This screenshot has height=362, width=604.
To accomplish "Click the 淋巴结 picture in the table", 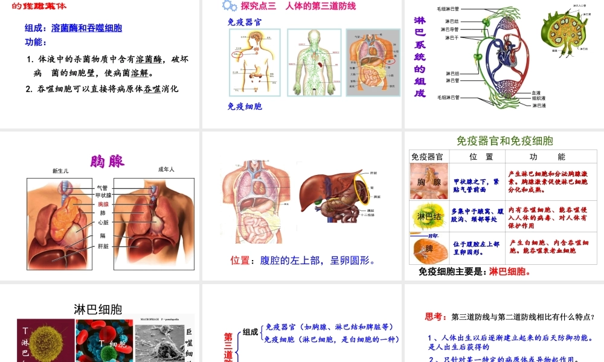I will click(x=429, y=216).
